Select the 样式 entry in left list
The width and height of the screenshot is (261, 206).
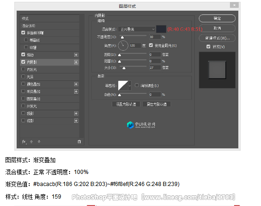pos(50,19)
